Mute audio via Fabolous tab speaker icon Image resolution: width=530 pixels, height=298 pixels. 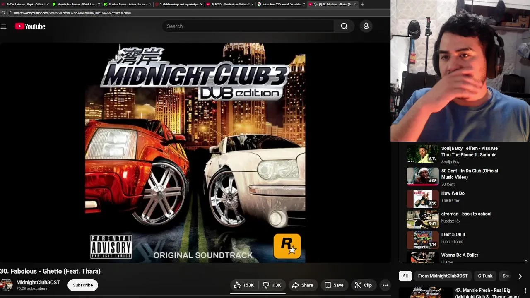316,4
